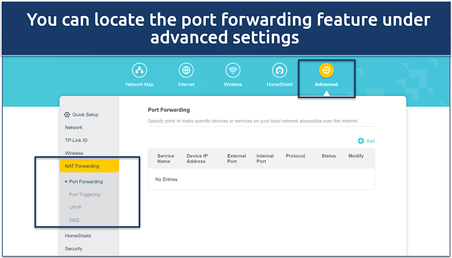Expand the Security sidebar section
This screenshot has width=452, height=258.
[73, 248]
